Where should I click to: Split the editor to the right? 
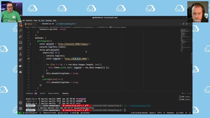tap(187, 24)
